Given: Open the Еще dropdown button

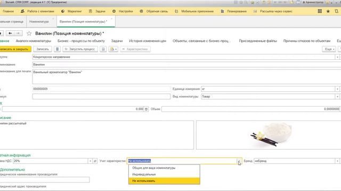Looking at the screenshot, I should point(329,49).
